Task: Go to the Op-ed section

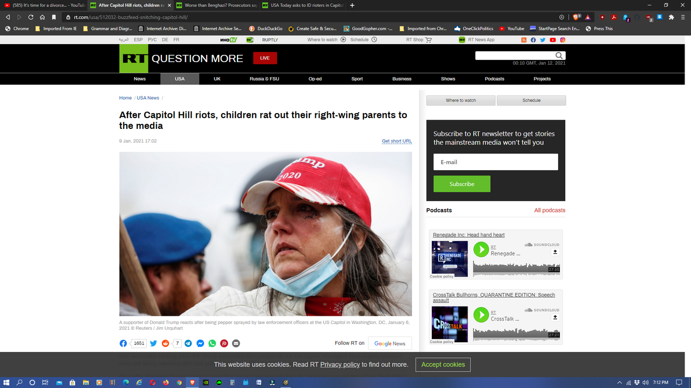Action: click(315, 79)
